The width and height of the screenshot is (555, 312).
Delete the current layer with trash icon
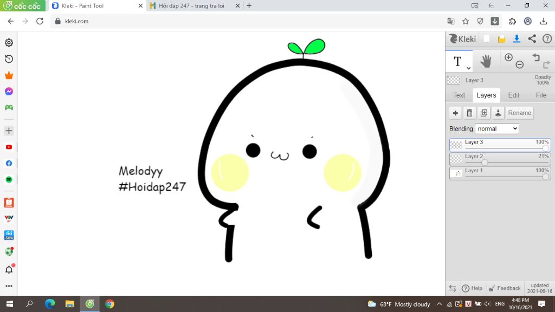pyautogui.click(x=469, y=113)
